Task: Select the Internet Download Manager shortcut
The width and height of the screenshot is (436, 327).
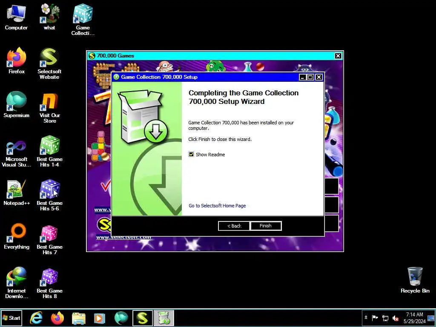Action: click(x=17, y=283)
